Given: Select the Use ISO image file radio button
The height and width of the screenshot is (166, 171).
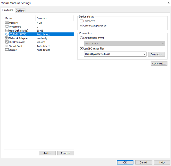Looking at the screenshot, I should (81, 49).
